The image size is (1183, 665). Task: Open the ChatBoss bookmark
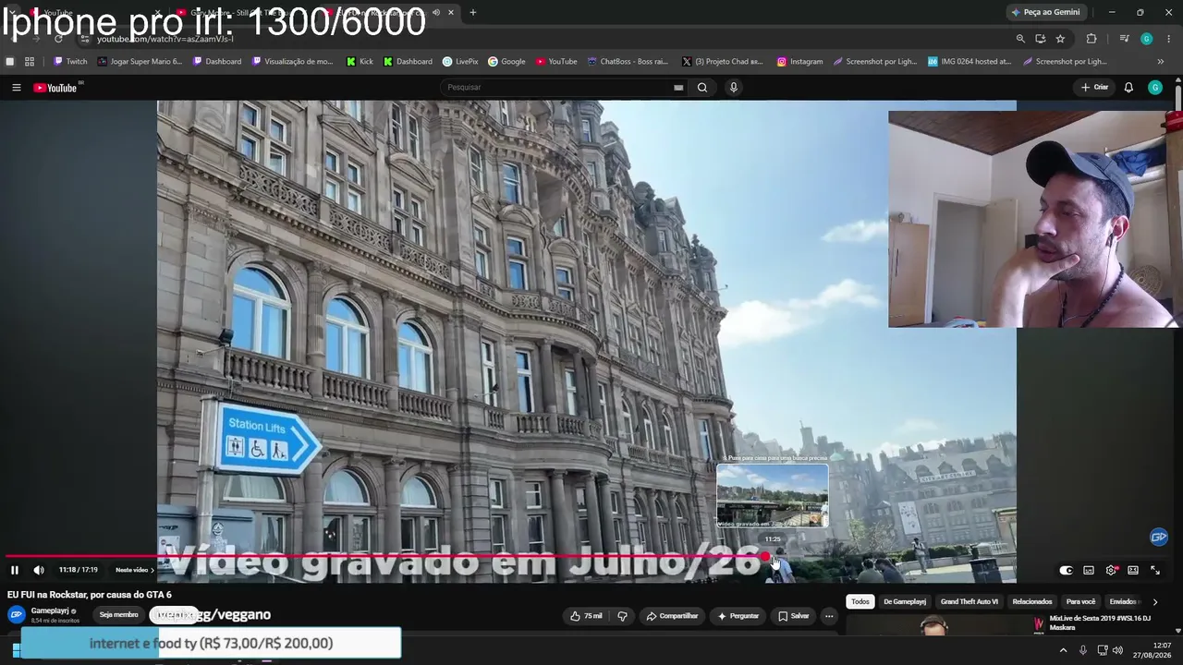(628, 62)
